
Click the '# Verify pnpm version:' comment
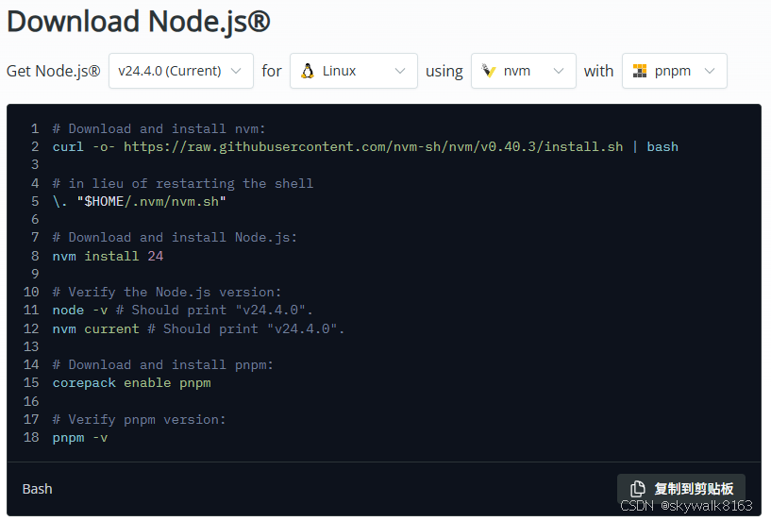pyautogui.click(x=139, y=420)
